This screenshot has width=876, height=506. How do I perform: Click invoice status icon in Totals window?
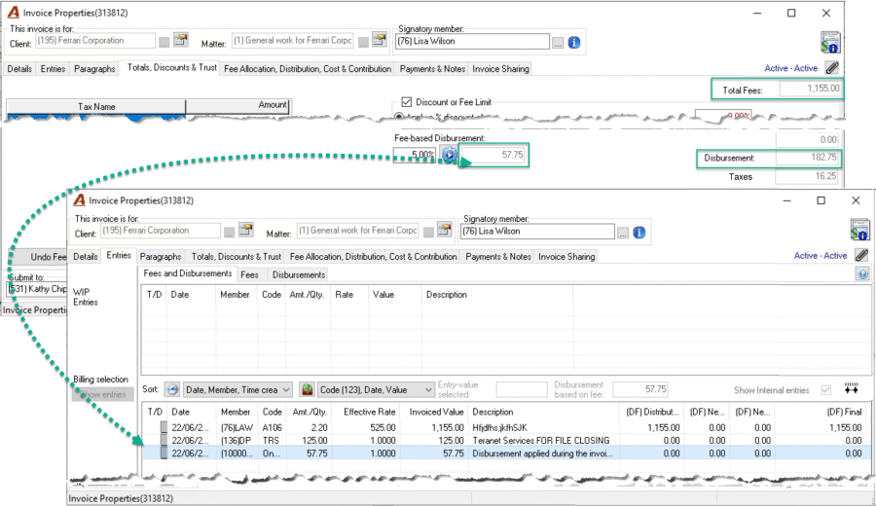pos(830,43)
